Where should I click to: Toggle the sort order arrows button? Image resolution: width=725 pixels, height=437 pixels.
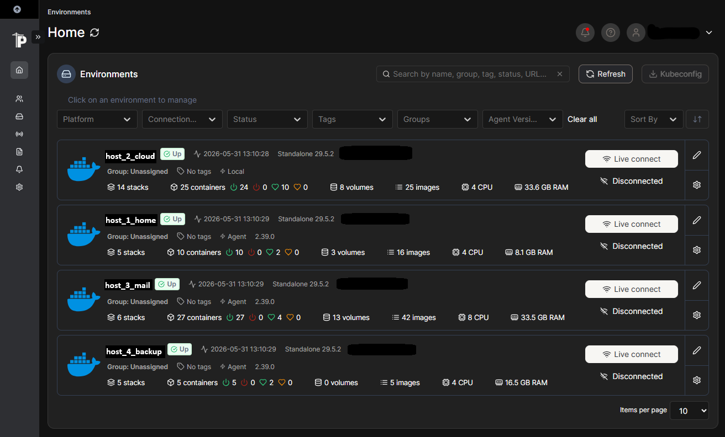(697, 119)
